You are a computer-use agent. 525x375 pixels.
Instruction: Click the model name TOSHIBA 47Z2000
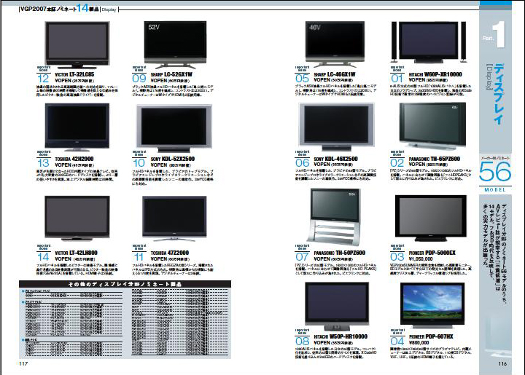170,253
